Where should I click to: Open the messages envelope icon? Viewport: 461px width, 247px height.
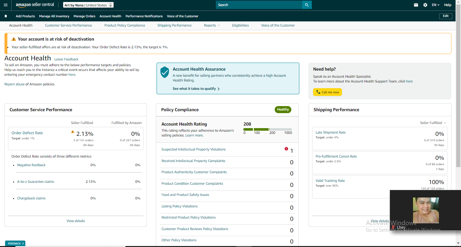point(416,5)
